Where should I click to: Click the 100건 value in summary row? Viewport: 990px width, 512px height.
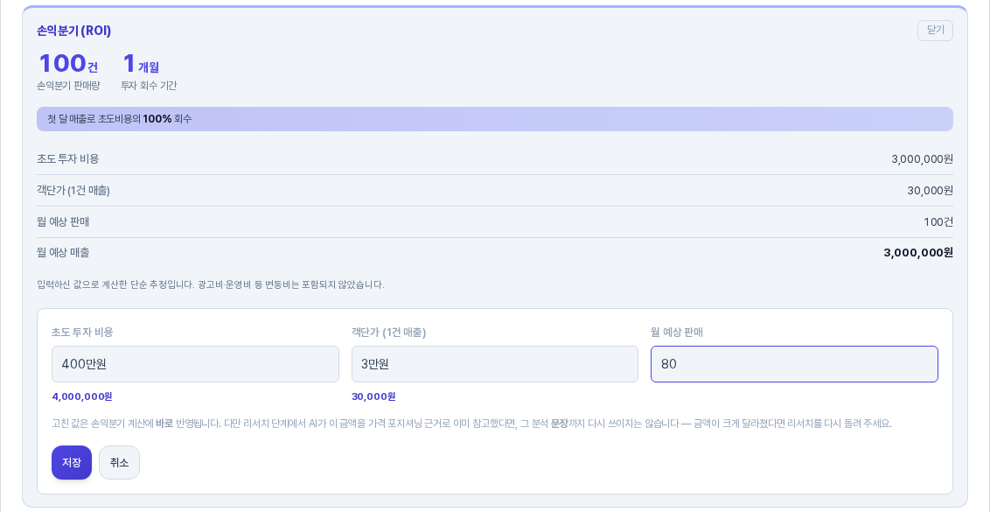(x=938, y=222)
